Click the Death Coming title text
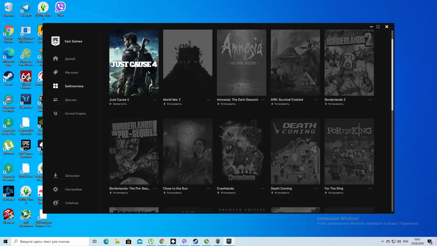 (281, 189)
